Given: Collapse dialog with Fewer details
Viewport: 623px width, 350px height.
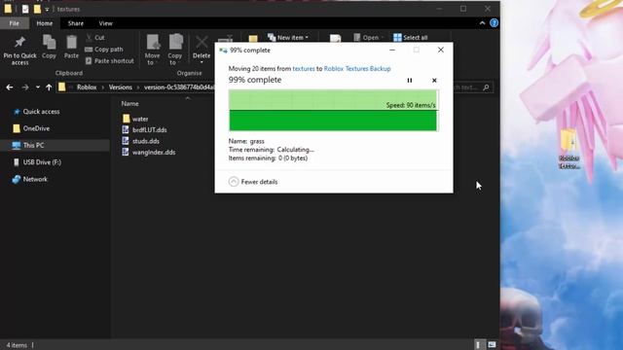Looking at the screenshot, I should [x=253, y=182].
